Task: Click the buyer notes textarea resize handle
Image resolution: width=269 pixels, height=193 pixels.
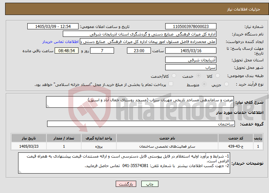Action: (x=20, y=172)
